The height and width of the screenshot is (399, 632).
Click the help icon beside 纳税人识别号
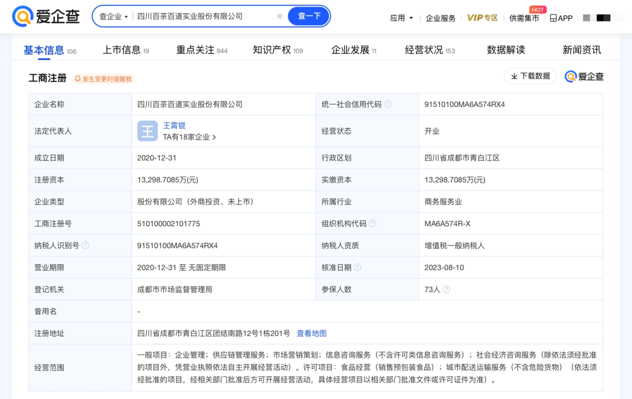point(85,245)
